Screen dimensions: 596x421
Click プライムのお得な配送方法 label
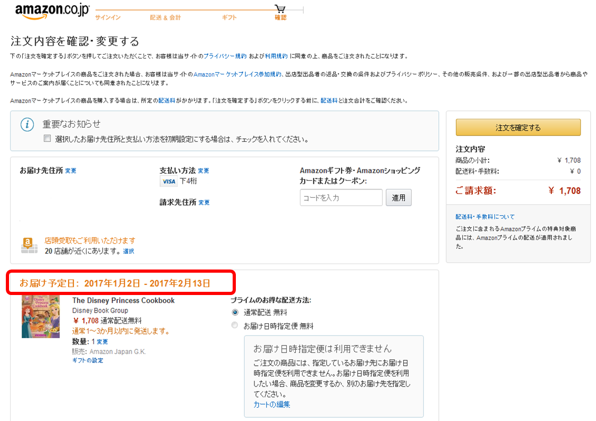tap(270, 300)
